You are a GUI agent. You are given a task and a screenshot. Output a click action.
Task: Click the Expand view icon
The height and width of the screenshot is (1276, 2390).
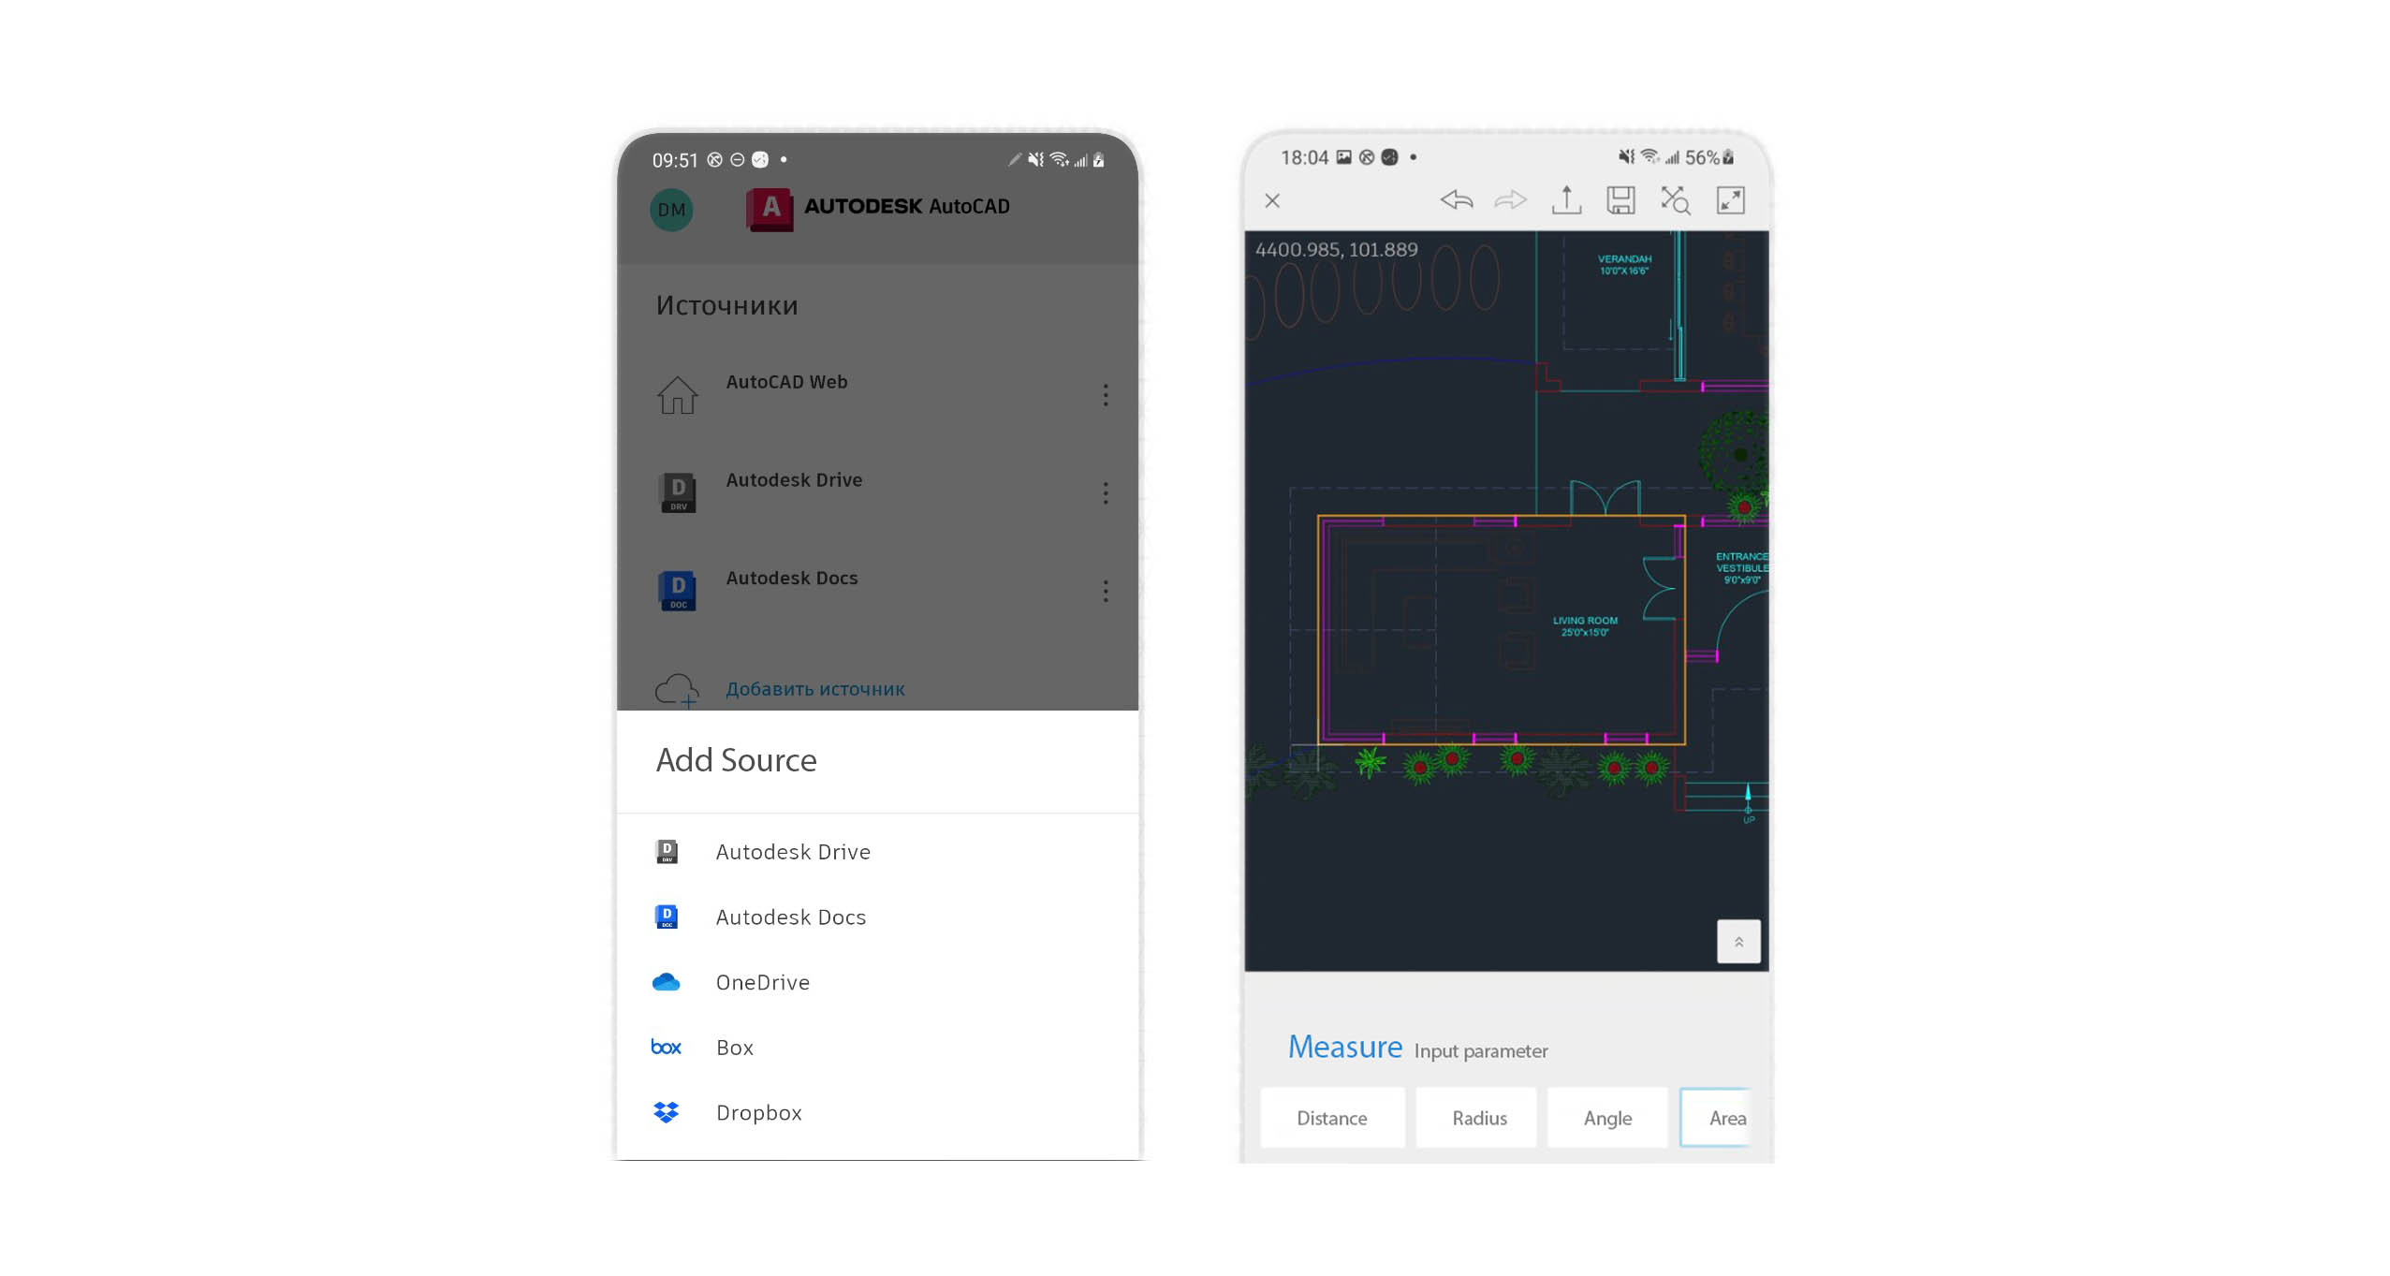click(1731, 200)
